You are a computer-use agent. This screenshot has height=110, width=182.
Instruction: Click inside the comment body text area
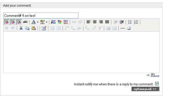(81, 52)
